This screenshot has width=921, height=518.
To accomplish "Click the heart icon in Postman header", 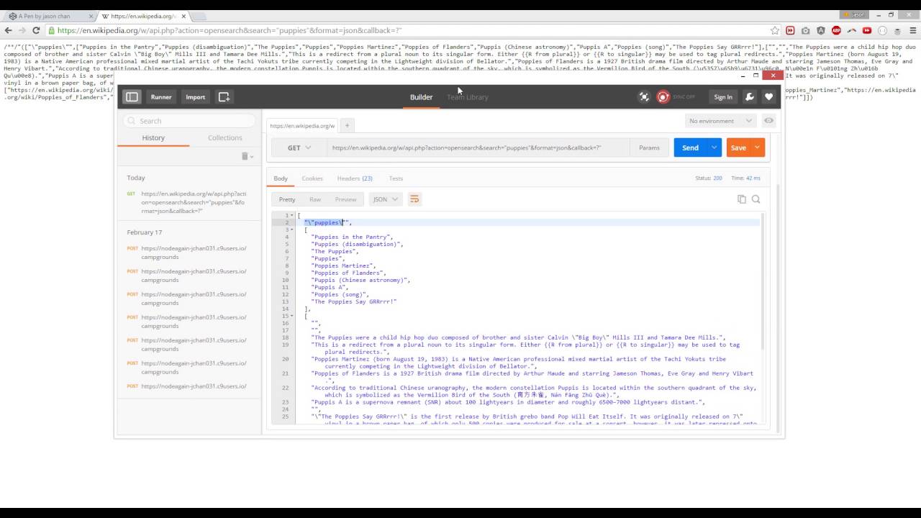I will point(768,97).
